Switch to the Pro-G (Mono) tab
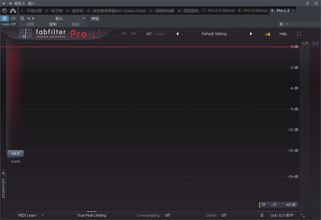Viewport: 321px width, 220px height. (x=253, y=10)
